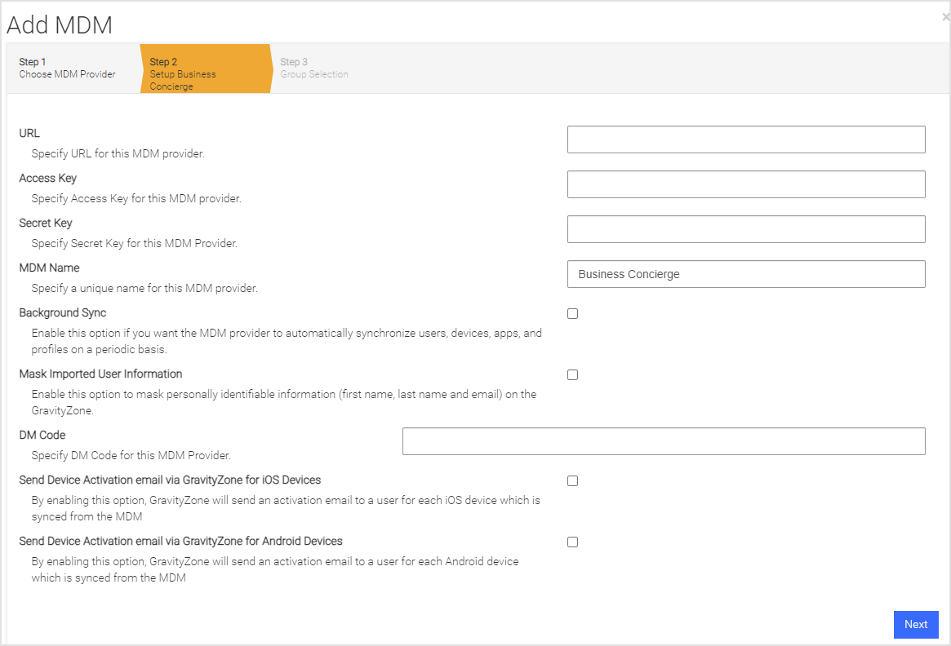Screen dimensions: 951x646
Task: Click the URL input field
Action: [x=745, y=139]
